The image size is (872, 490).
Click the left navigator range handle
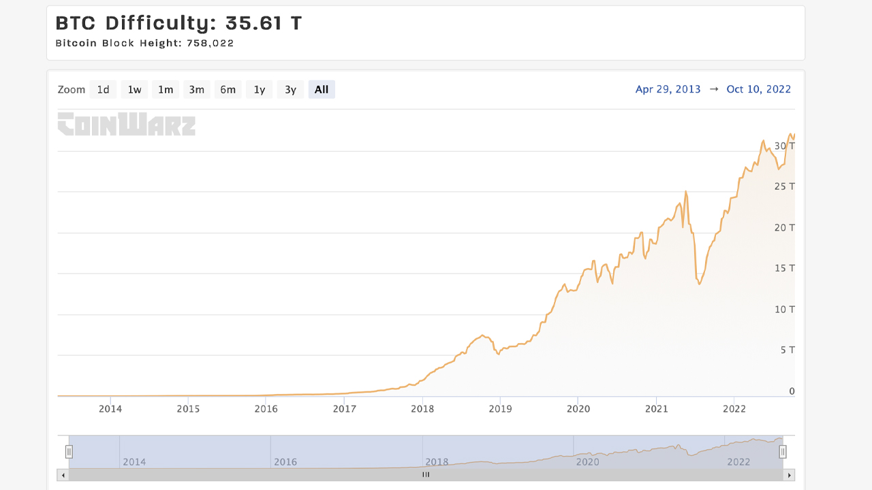69,451
